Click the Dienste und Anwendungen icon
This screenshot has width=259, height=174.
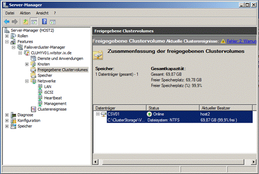pos(33,58)
